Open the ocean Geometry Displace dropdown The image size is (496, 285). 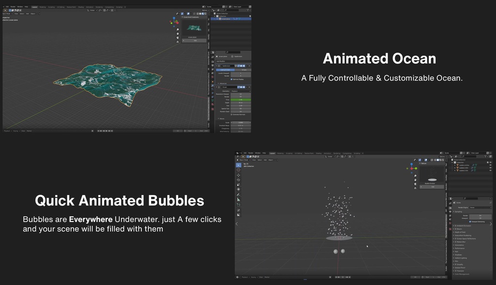tap(241, 91)
